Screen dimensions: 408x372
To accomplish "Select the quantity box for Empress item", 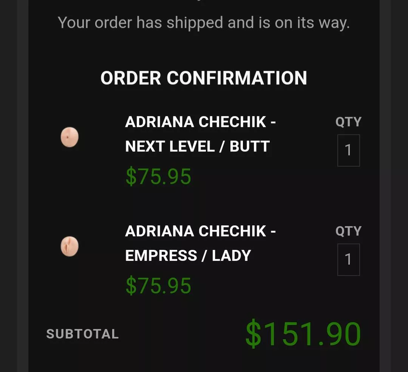I will tap(348, 260).
